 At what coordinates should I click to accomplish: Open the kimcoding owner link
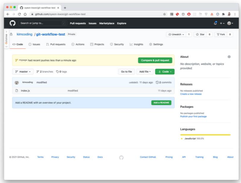24,34
